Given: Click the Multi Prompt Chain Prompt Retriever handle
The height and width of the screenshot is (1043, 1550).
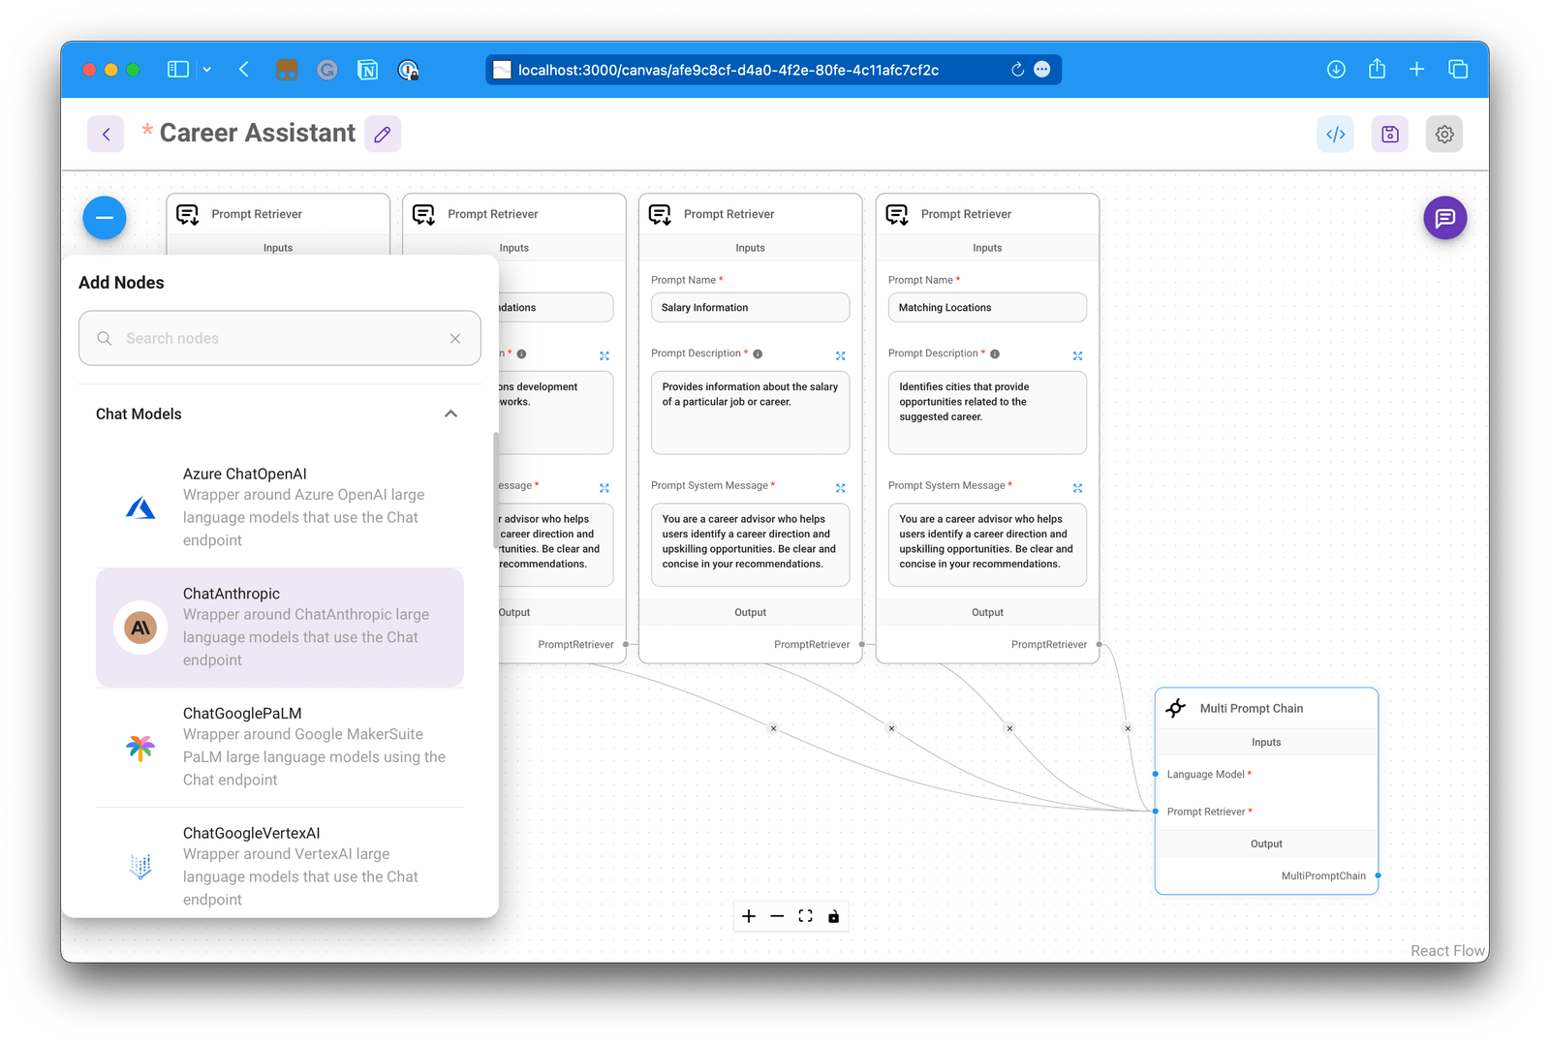Looking at the screenshot, I should 1156,812.
